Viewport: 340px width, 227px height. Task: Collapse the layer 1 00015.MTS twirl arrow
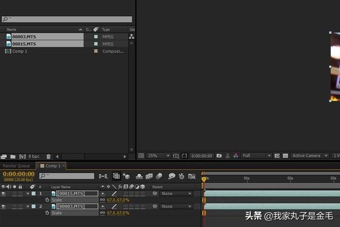[28, 194]
